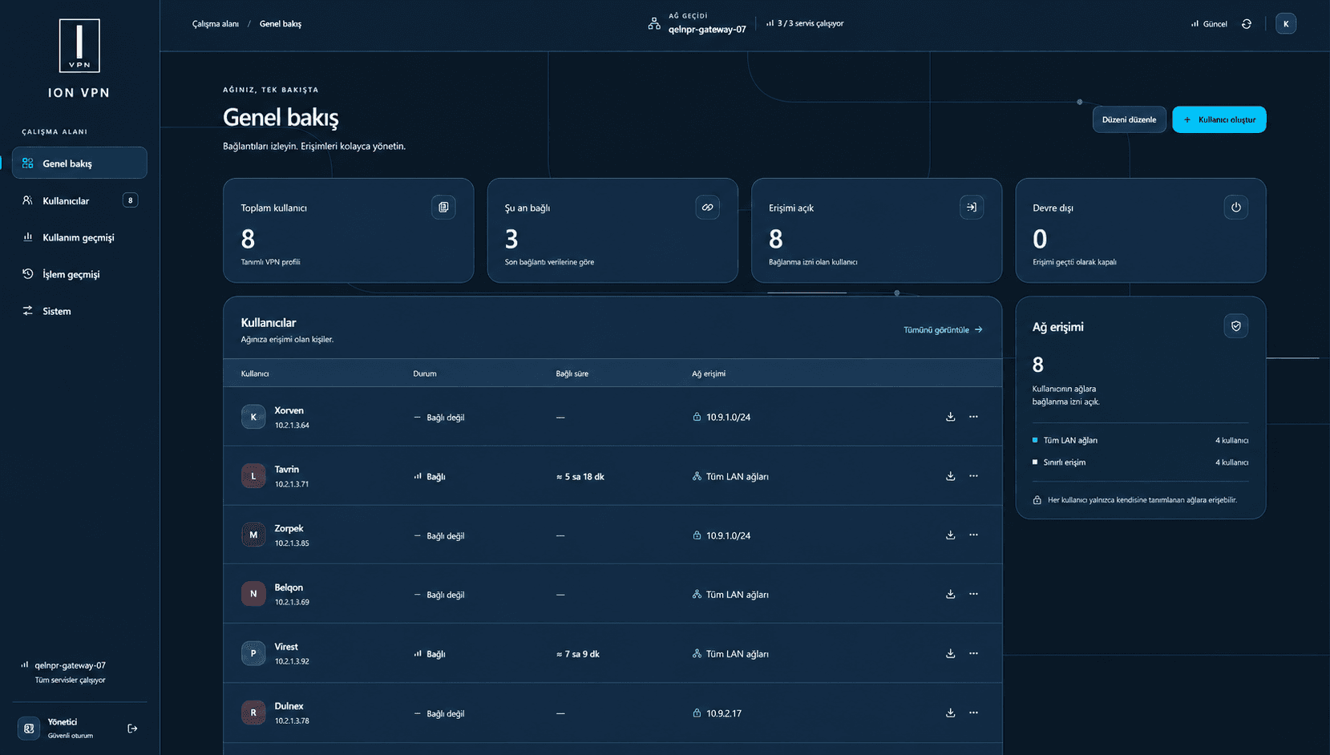This screenshot has width=1330, height=755.
Task: Open Sistem settings
Action: (x=79, y=311)
